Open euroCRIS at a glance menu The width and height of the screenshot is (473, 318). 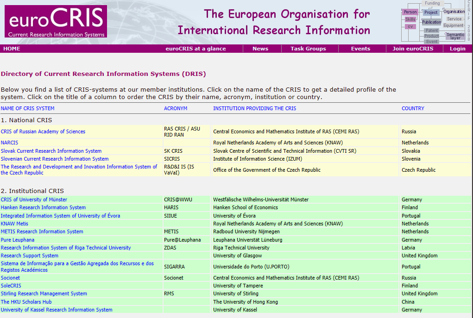point(196,49)
